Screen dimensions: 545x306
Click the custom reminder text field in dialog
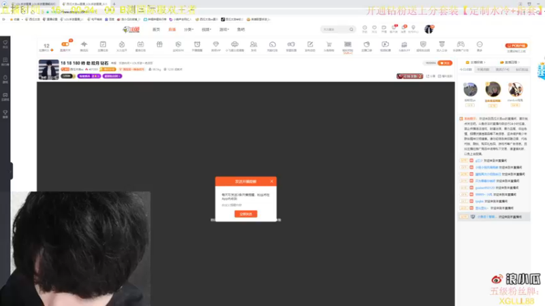246,205
